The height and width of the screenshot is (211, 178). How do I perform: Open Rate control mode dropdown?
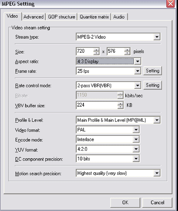[138, 85]
